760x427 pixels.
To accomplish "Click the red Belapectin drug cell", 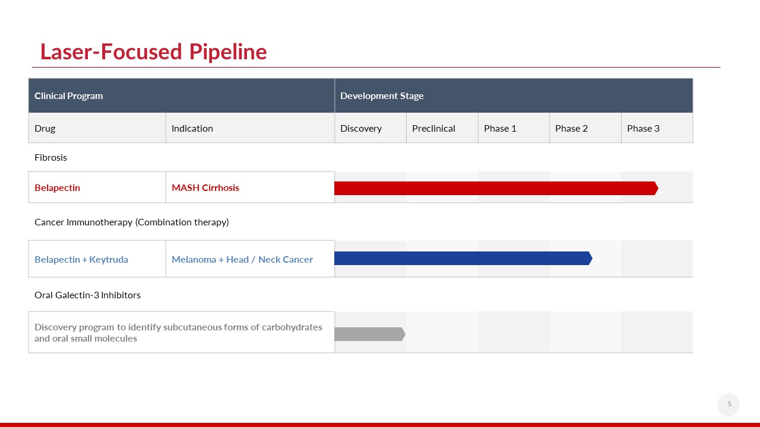I will tap(97, 187).
